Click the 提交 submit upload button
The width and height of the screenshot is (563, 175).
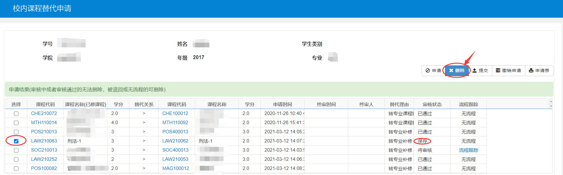point(480,70)
